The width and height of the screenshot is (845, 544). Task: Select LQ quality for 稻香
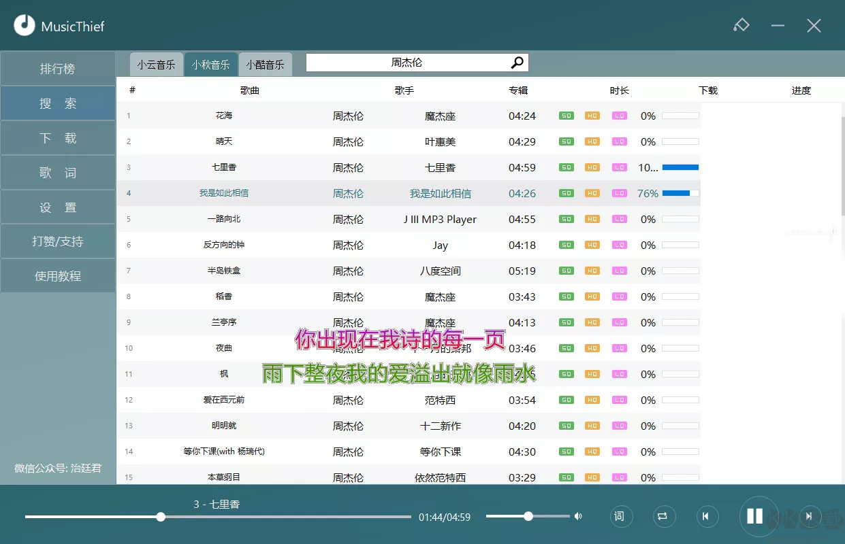pos(620,296)
